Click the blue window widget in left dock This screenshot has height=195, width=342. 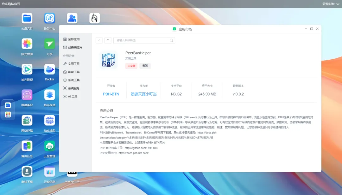click(8, 105)
